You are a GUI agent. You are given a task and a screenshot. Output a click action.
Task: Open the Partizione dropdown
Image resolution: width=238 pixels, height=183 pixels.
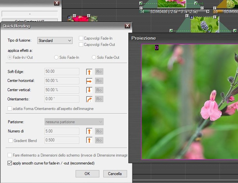tap(74, 122)
